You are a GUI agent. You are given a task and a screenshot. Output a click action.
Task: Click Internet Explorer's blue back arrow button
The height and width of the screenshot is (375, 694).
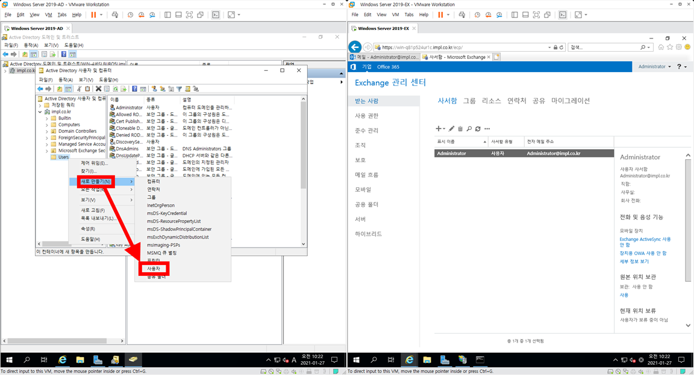click(355, 47)
